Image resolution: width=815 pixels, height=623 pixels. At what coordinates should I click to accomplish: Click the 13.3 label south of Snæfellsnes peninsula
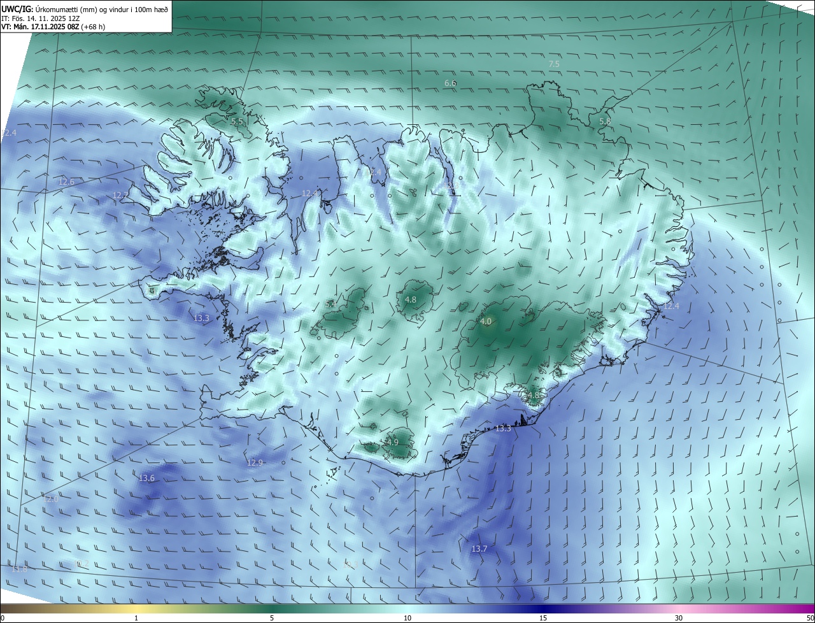pos(201,318)
